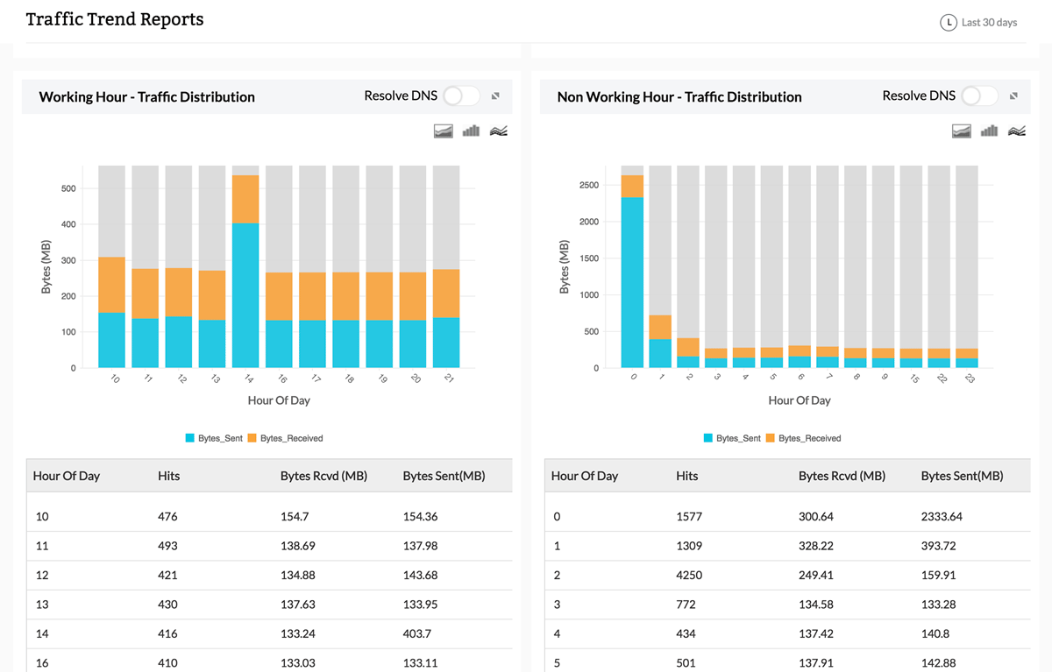
Task: Enable Resolve DNS for Non Working Hour
Action: 979,96
